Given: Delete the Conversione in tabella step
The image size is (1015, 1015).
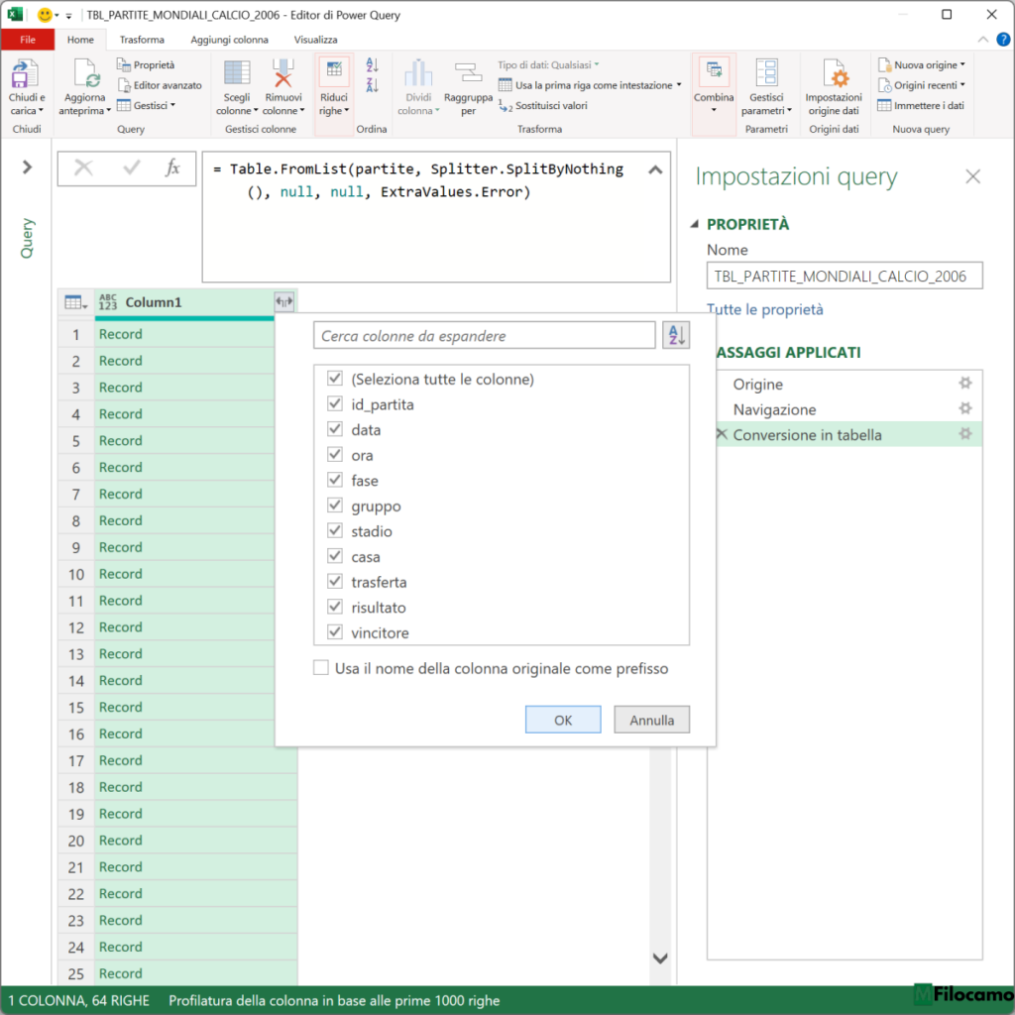Looking at the screenshot, I should [722, 434].
